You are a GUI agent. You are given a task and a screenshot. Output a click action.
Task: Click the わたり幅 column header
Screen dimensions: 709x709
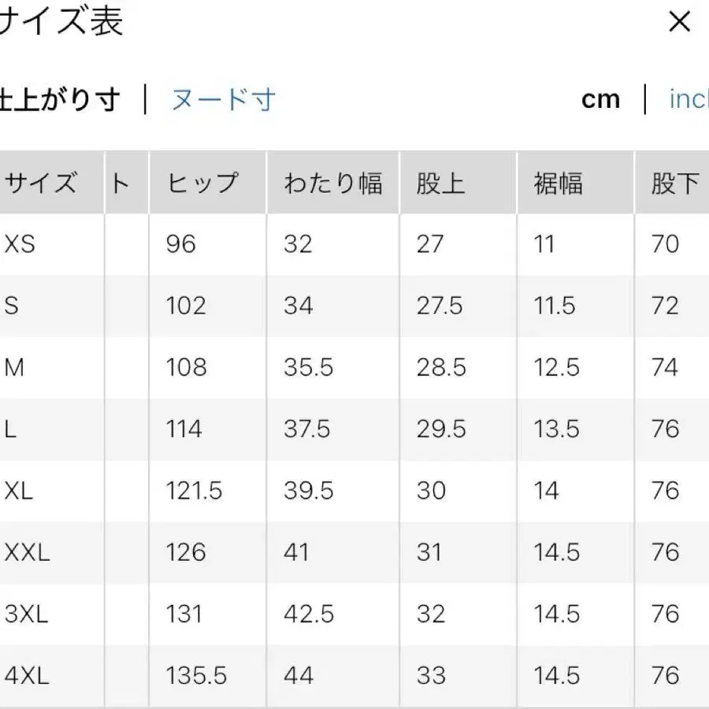(x=333, y=182)
